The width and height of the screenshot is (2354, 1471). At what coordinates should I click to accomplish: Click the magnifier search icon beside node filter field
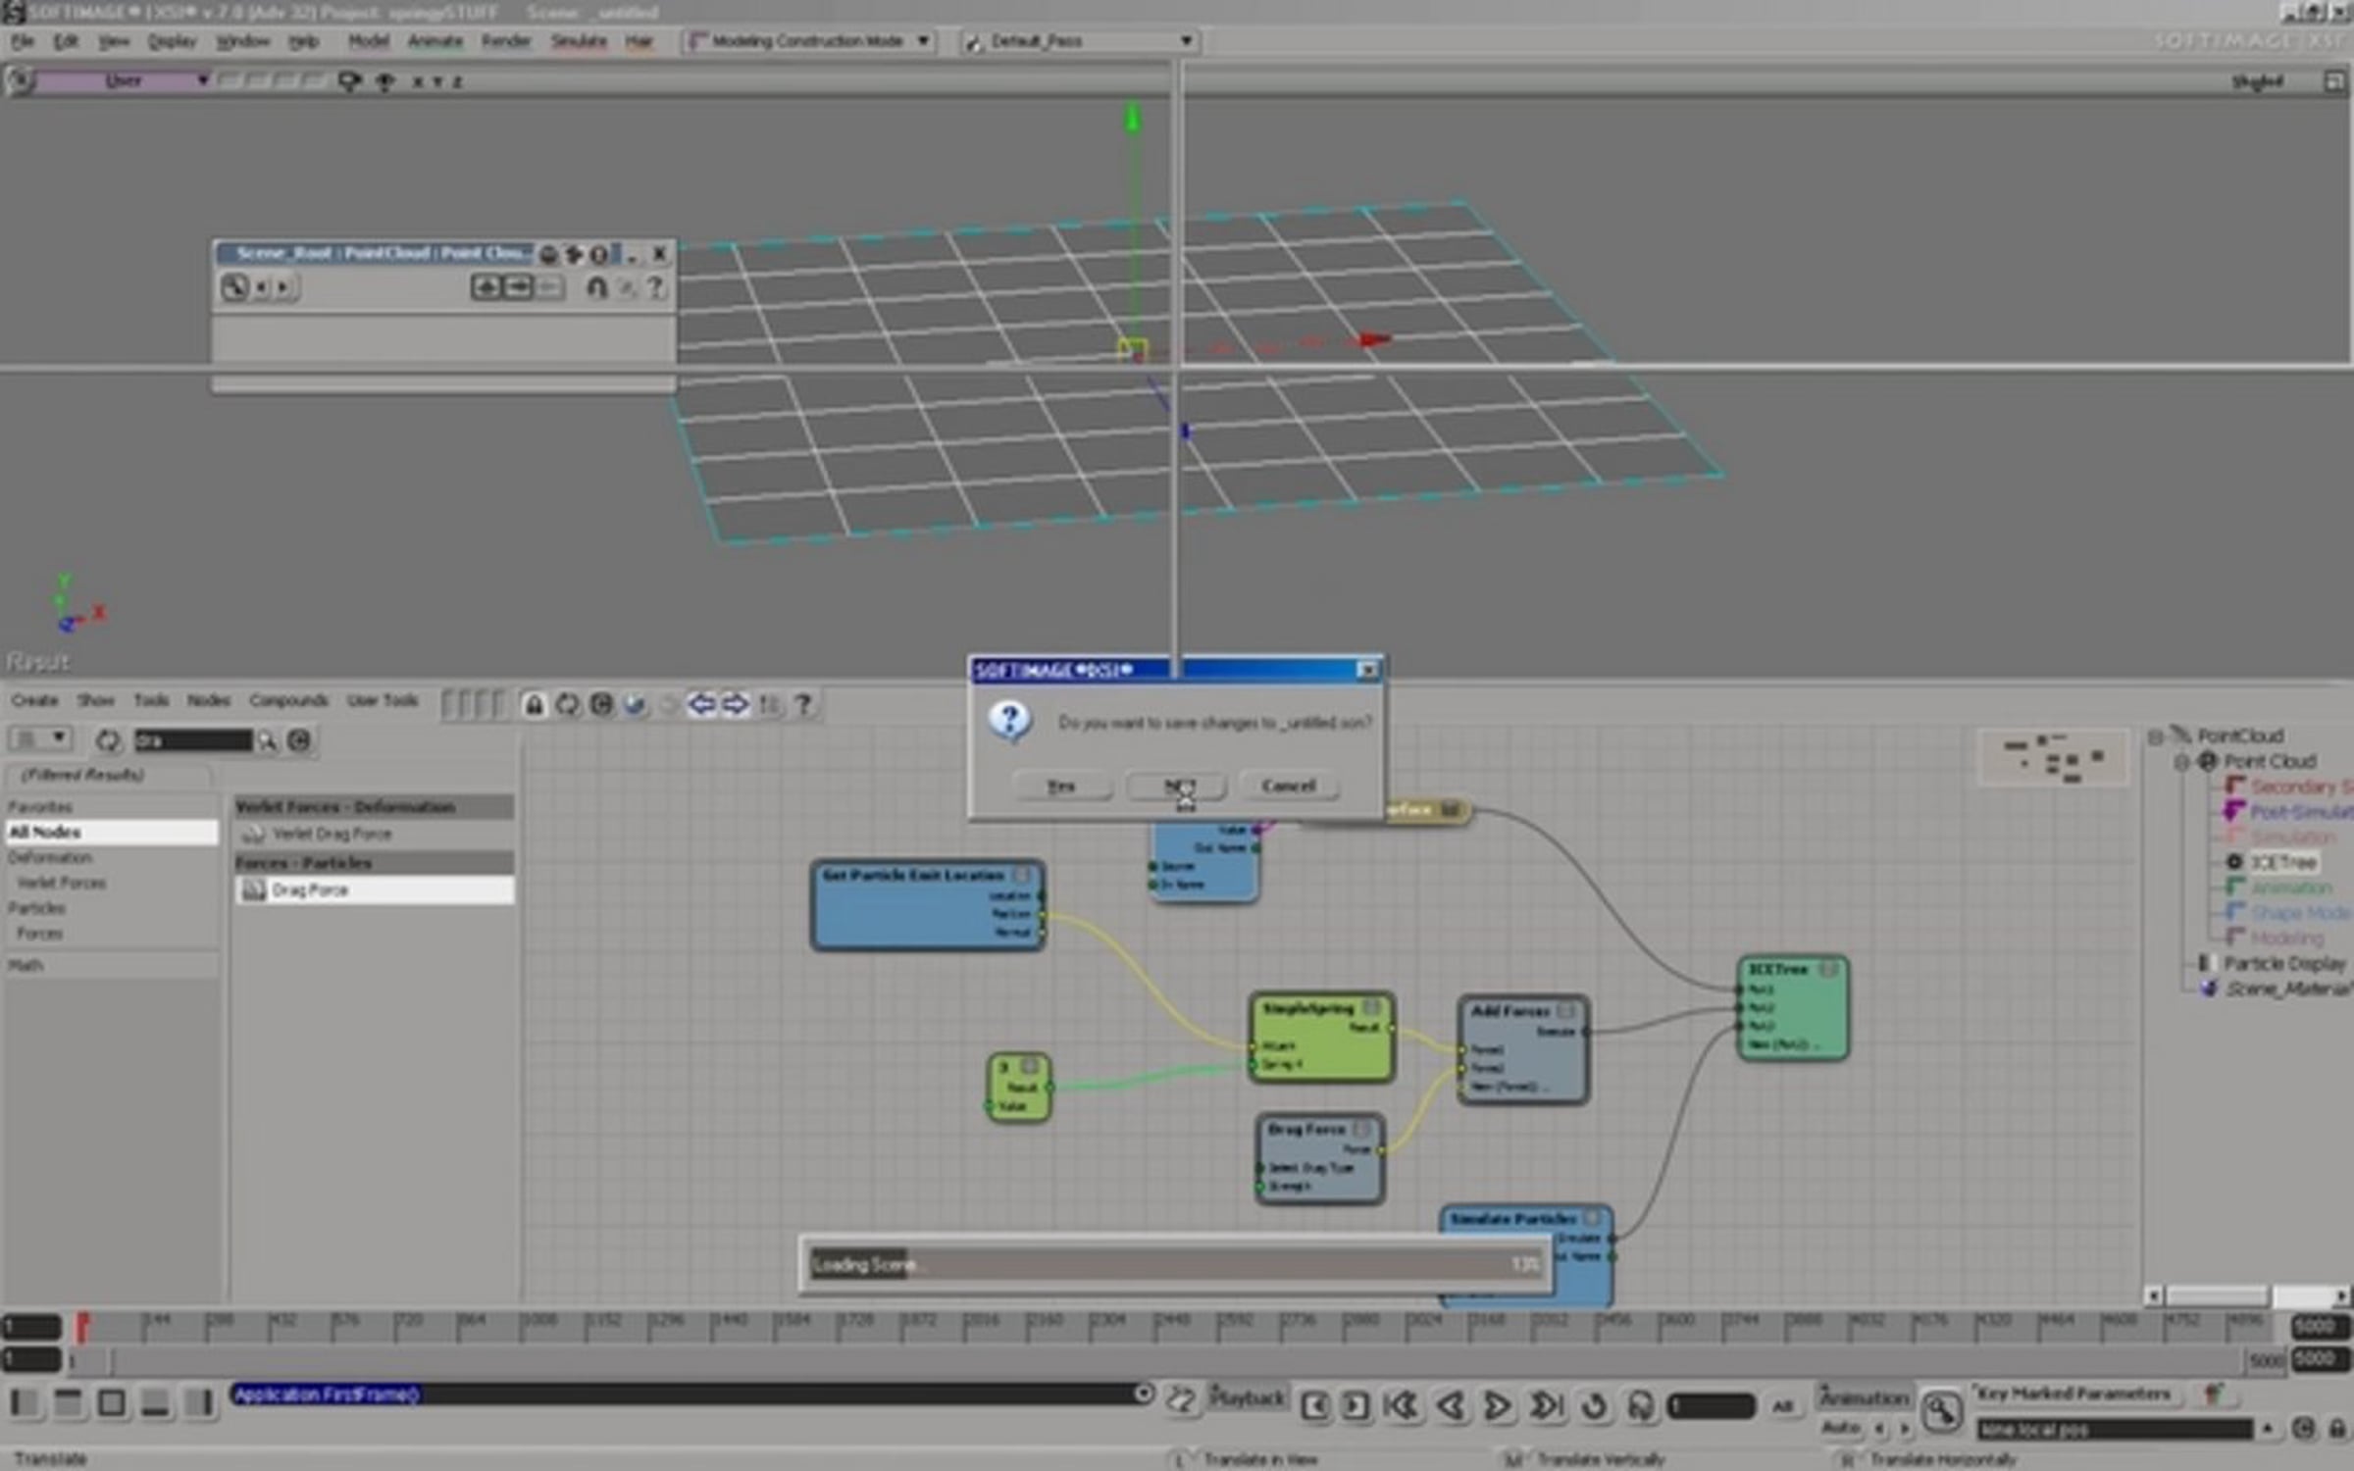click(267, 741)
